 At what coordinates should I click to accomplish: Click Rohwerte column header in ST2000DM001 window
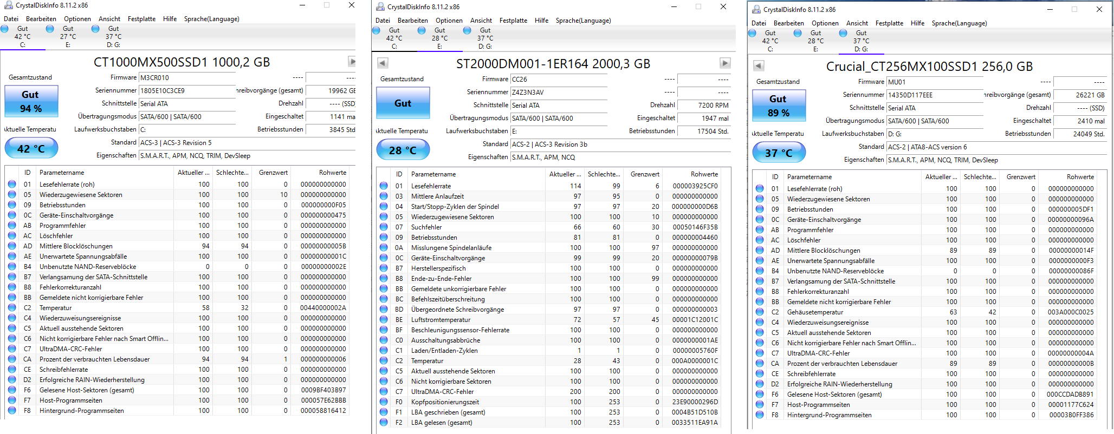click(691, 174)
